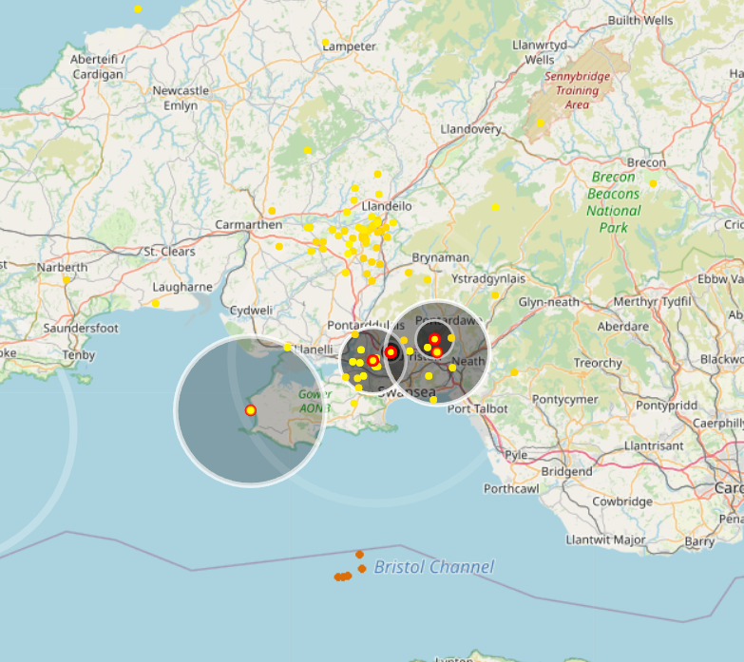Click the lone yellow dot east of Llandeilo
The height and width of the screenshot is (662, 744).
point(495,207)
